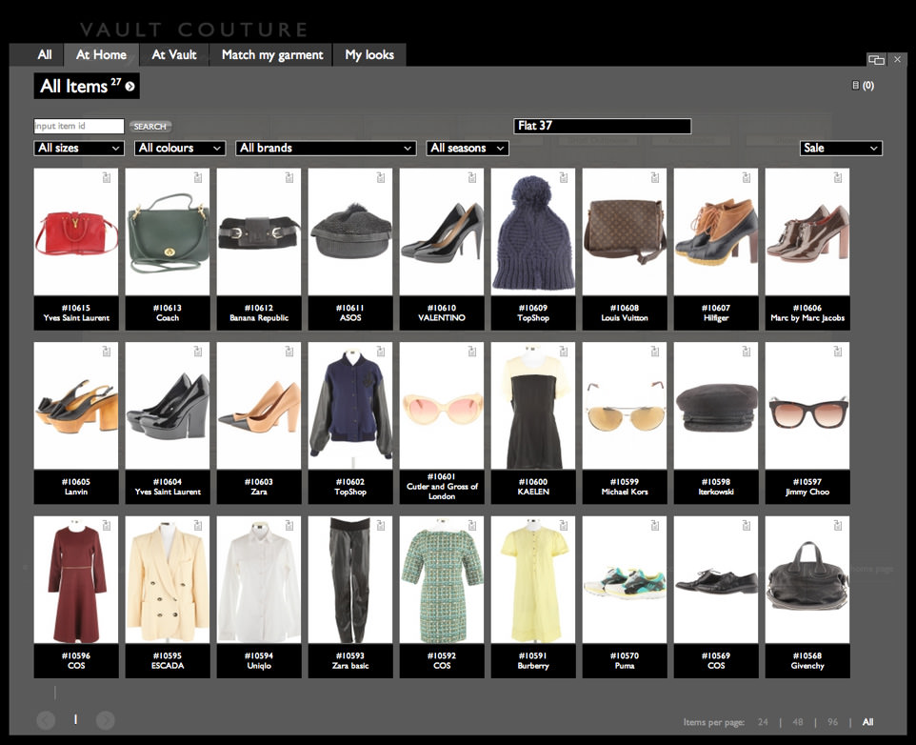The image size is (916, 745).
Task: Add item #10615 Yves Saint Laurent to list icon
Action: [107, 177]
